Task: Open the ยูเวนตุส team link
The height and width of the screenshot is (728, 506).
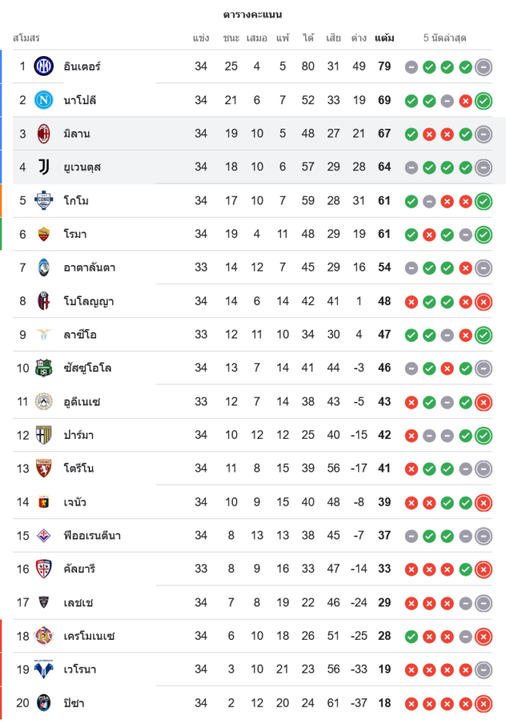Action: coord(82,167)
